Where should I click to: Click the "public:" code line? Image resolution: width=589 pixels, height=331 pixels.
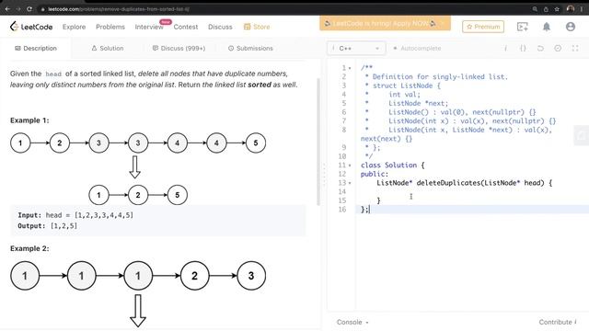coord(375,174)
